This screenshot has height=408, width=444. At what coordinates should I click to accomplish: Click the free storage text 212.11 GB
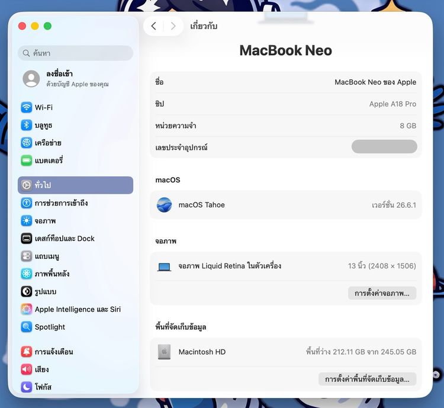[349, 352]
